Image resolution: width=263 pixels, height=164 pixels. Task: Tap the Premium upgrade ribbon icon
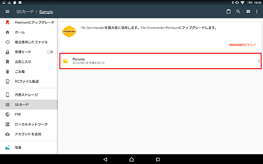click(7, 23)
